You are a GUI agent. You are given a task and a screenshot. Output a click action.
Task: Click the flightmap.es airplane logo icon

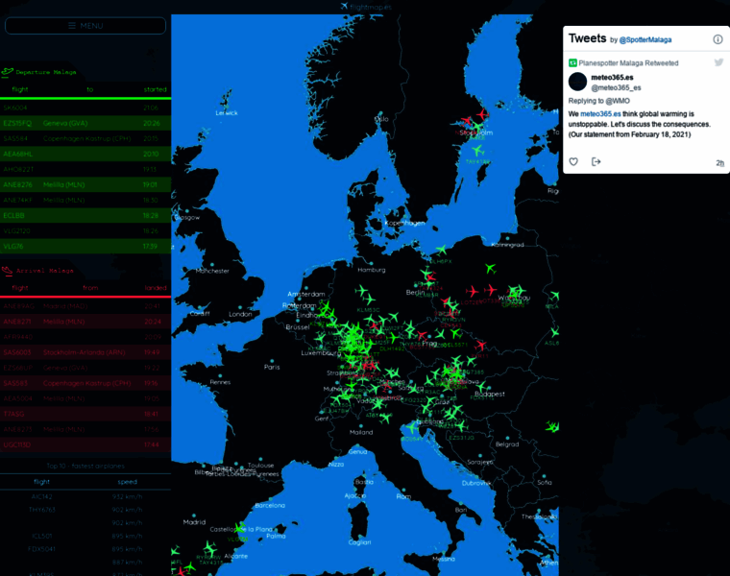pos(344,6)
